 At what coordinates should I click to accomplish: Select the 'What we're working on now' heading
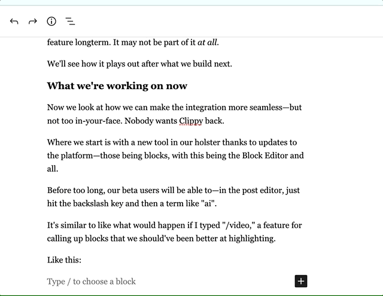pos(117,86)
